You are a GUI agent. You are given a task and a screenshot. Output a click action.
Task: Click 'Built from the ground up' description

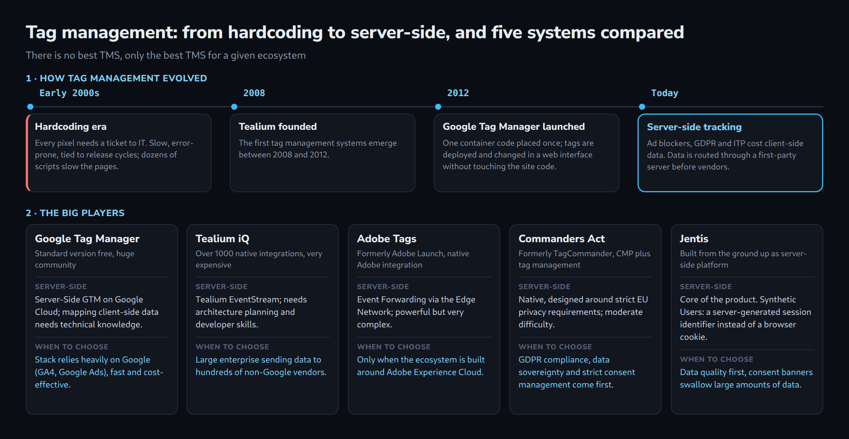(x=743, y=259)
